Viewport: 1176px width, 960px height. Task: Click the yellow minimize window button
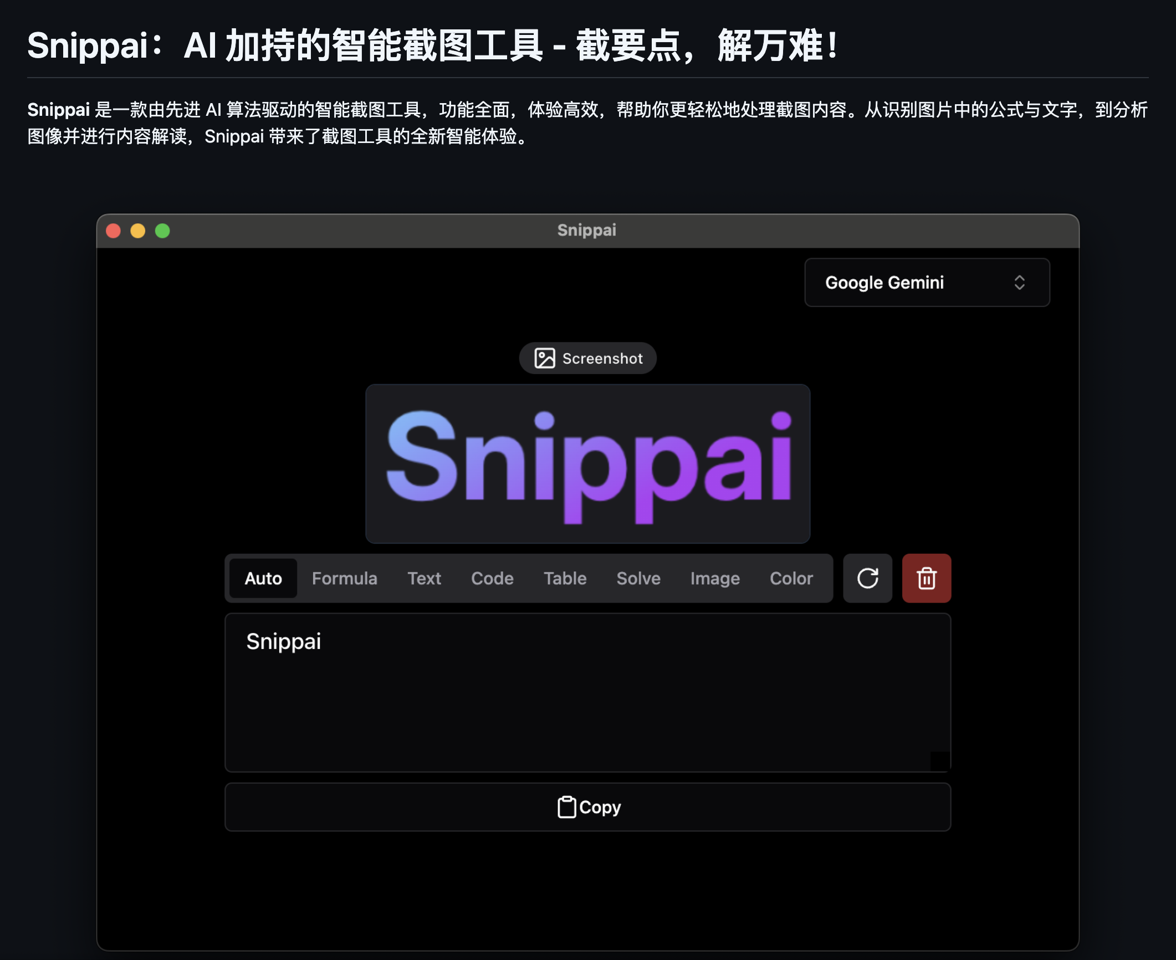(138, 231)
